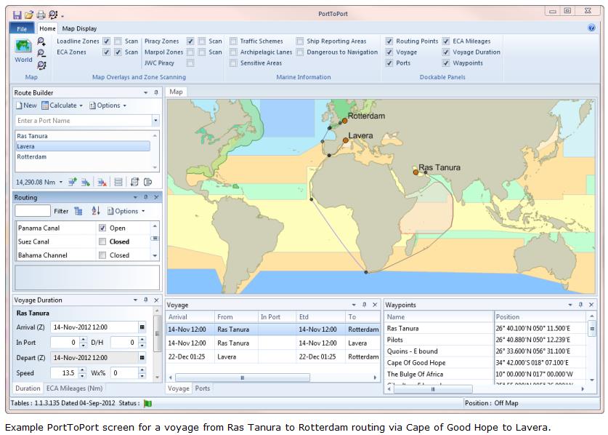This screenshot has width=608, height=435.
Task: Click the categorized view icon beside Filter
Action: [78, 211]
